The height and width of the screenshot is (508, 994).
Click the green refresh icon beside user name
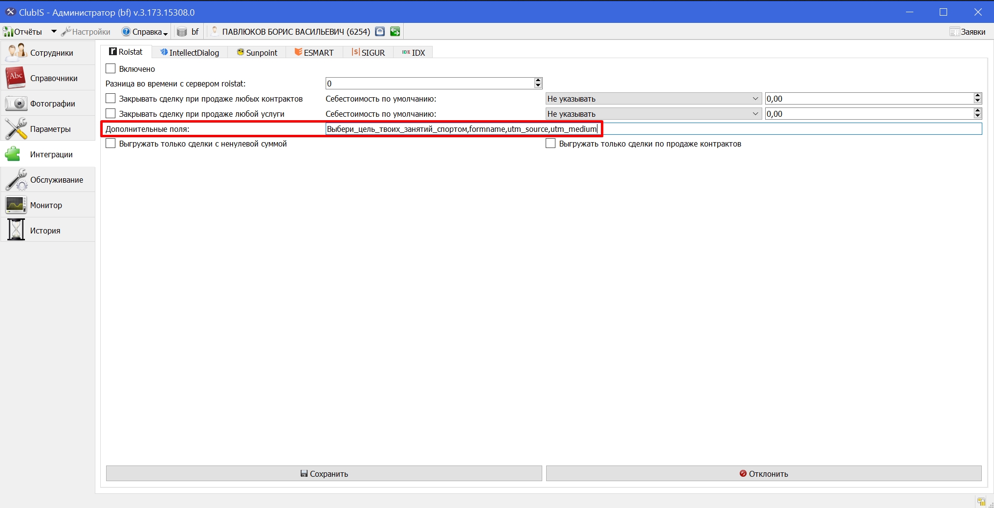pos(395,32)
